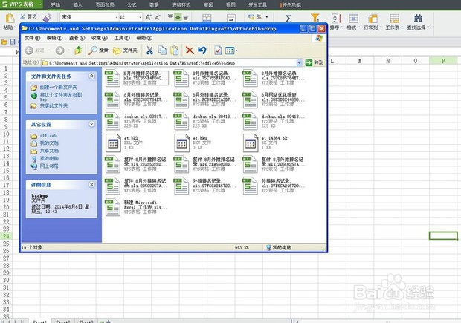The height and width of the screenshot is (323, 461).
Task: Collapse the 文件和文件夹任务 panel
Action: pyautogui.click(x=91, y=76)
